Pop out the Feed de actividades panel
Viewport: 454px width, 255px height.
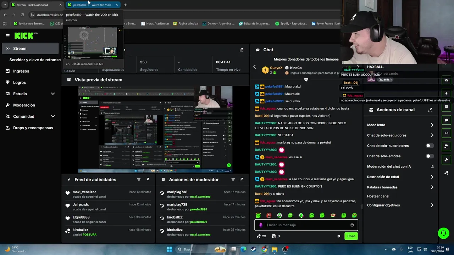[147, 180]
